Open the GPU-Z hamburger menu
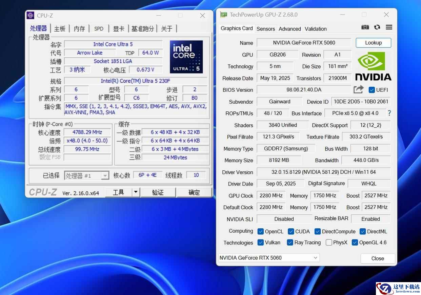This screenshot has height=295, width=421. [x=389, y=27]
